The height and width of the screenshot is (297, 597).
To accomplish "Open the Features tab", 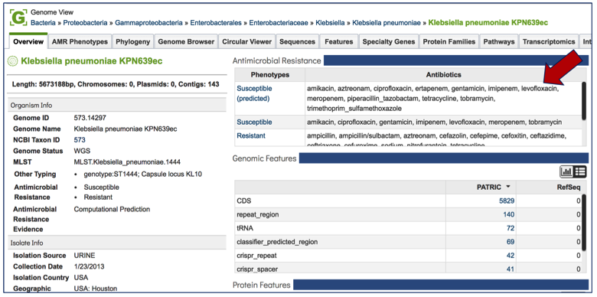I will pos(338,41).
